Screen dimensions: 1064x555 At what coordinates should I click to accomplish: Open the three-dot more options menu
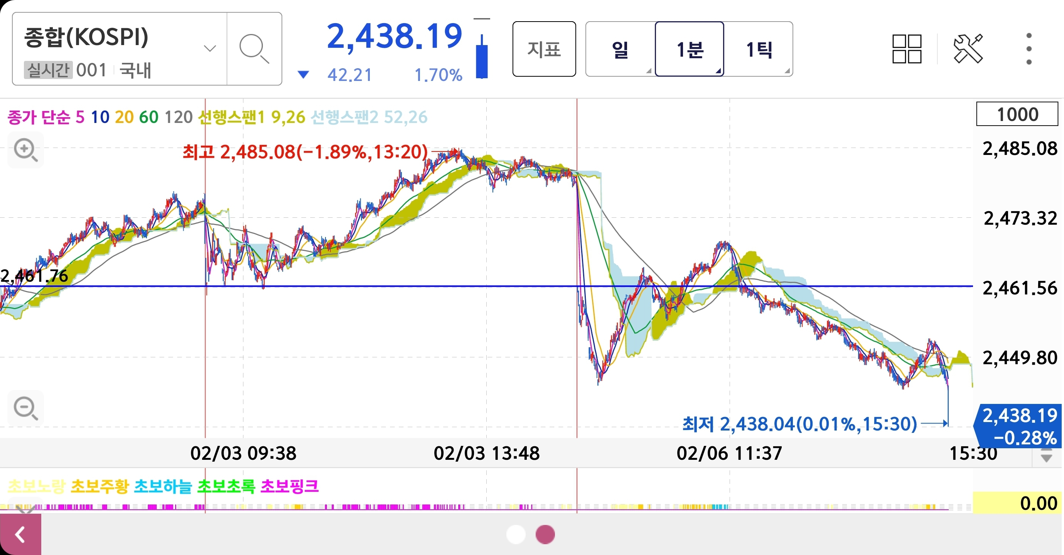tap(1029, 49)
